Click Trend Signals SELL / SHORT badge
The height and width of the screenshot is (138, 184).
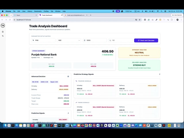(x=103, y=107)
